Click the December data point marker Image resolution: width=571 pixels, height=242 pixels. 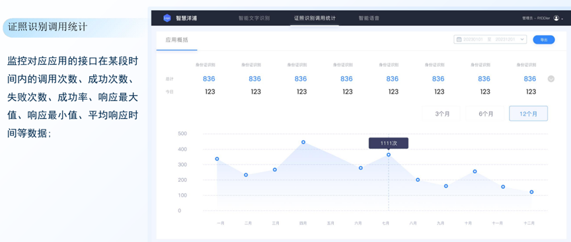coord(531,192)
